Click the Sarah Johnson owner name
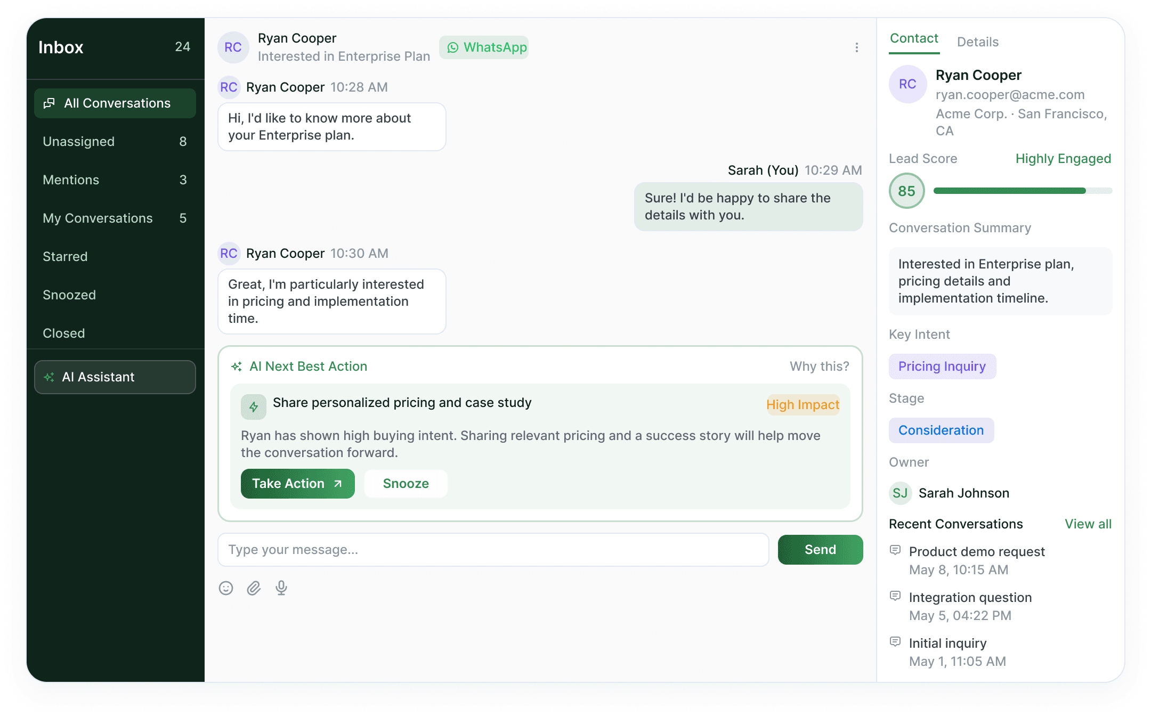The width and height of the screenshot is (1151, 717). coord(964,493)
